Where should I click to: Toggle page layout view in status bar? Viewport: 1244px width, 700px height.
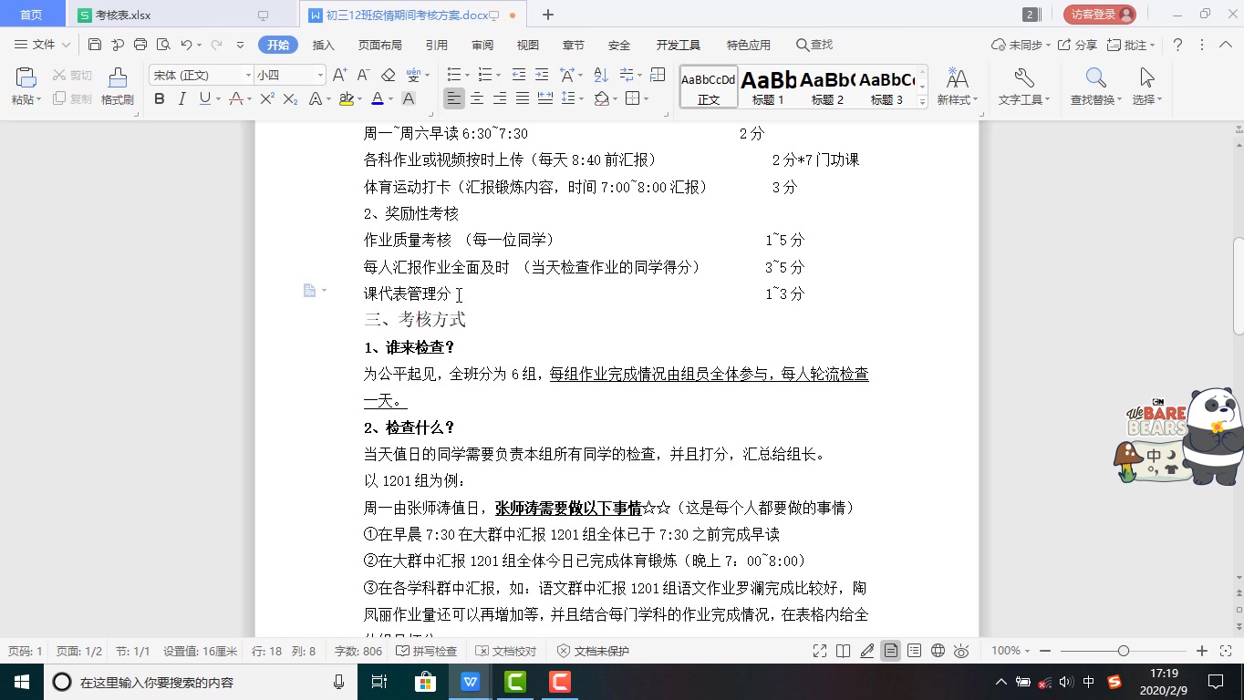coord(890,651)
